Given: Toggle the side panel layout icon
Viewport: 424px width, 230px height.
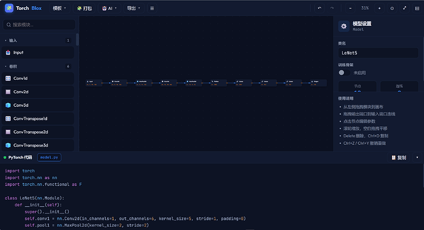Looking at the screenshot, I should pyautogui.click(x=417, y=8).
